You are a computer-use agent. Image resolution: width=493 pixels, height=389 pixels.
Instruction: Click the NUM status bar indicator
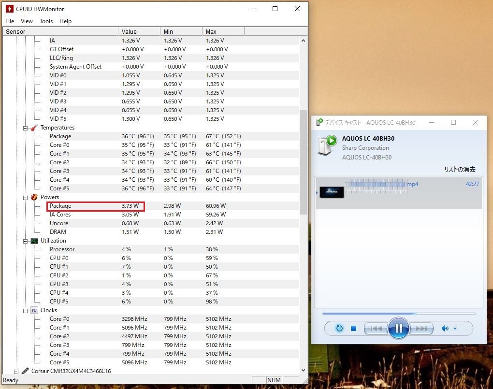[x=274, y=380]
